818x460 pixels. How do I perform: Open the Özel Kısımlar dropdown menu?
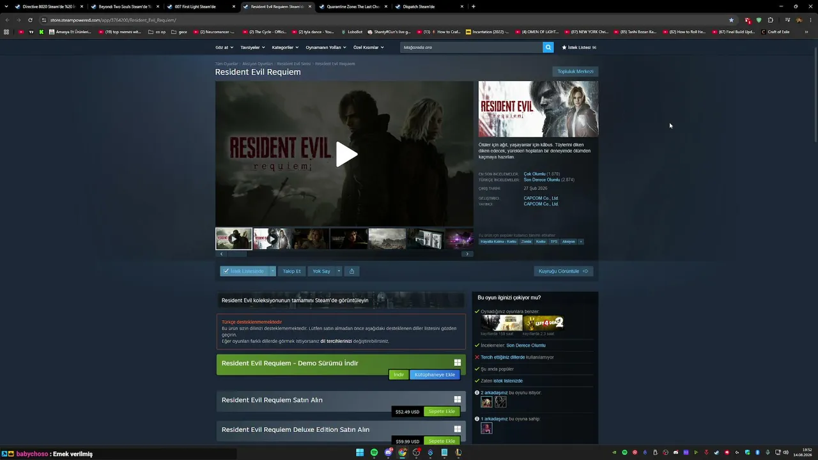pyautogui.click(x=369, y=47)
